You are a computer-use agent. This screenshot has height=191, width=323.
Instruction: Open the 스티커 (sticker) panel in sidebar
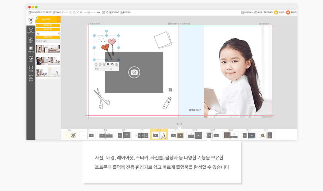(x=31, y=59)
